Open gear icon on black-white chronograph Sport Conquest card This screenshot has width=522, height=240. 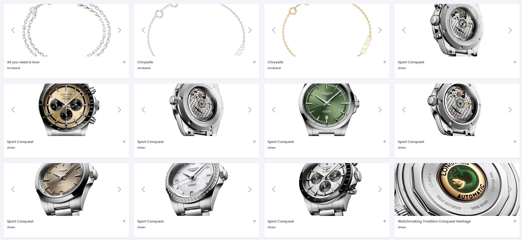(385, 221)
